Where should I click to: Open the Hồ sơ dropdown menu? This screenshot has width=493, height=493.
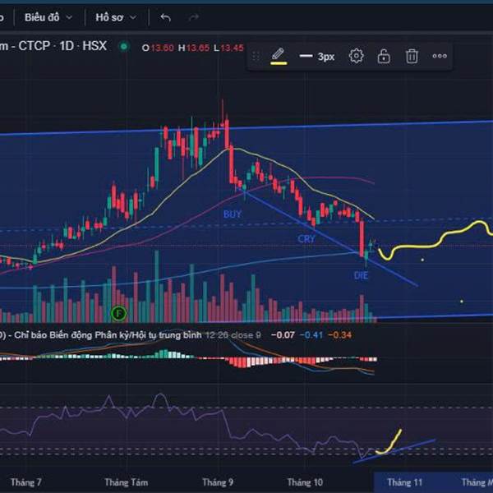coord(116,17)
